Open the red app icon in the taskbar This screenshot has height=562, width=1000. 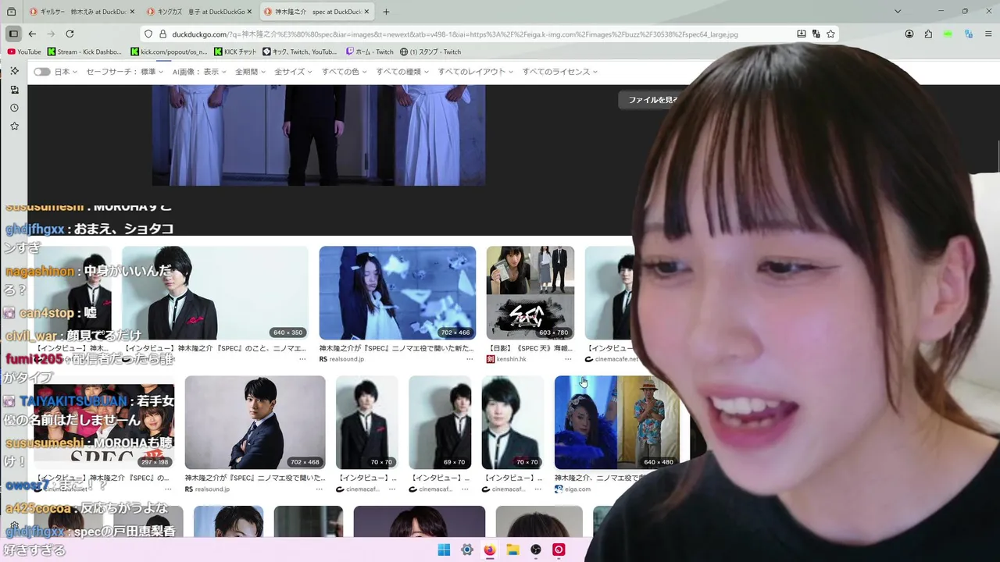[x=559, y=550]
